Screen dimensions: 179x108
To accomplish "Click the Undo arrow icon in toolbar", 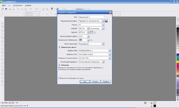I will (x=31, y=9).
